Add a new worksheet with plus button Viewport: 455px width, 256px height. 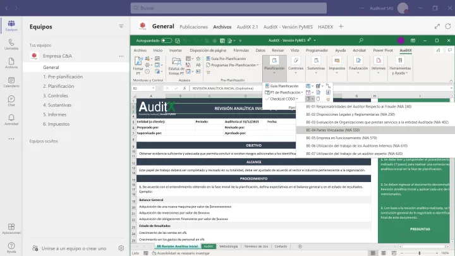pos(300,247)
